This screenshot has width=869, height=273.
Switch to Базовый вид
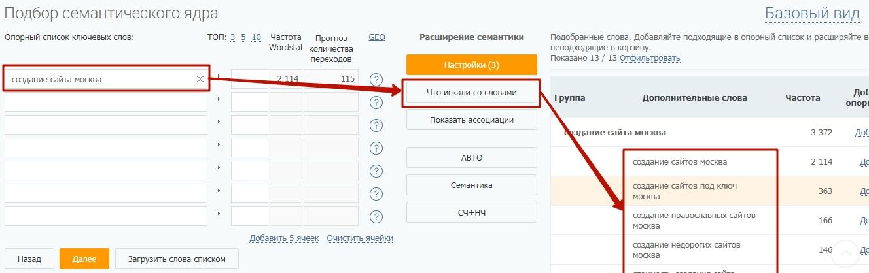click(x=811, y=14)
